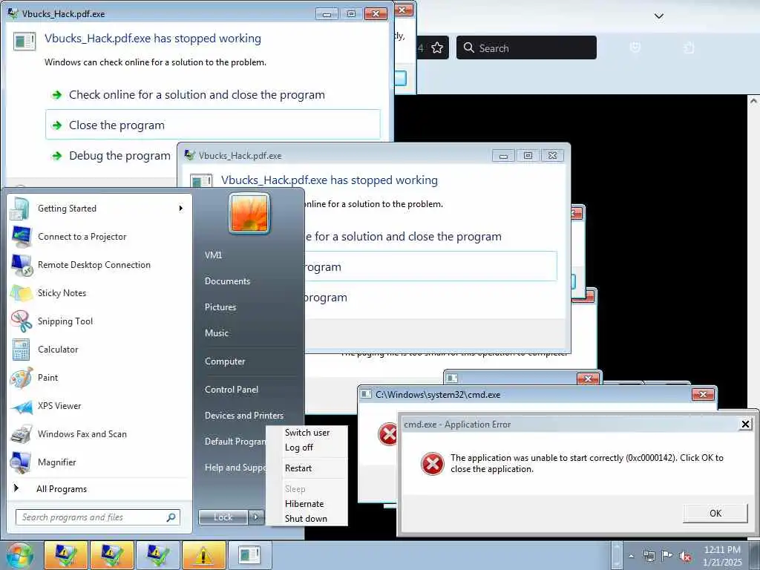Viewport: 760px width, 570px height.
Task: Close cmd.exe Application Error dialog with X
Action: tap(745, 425)
